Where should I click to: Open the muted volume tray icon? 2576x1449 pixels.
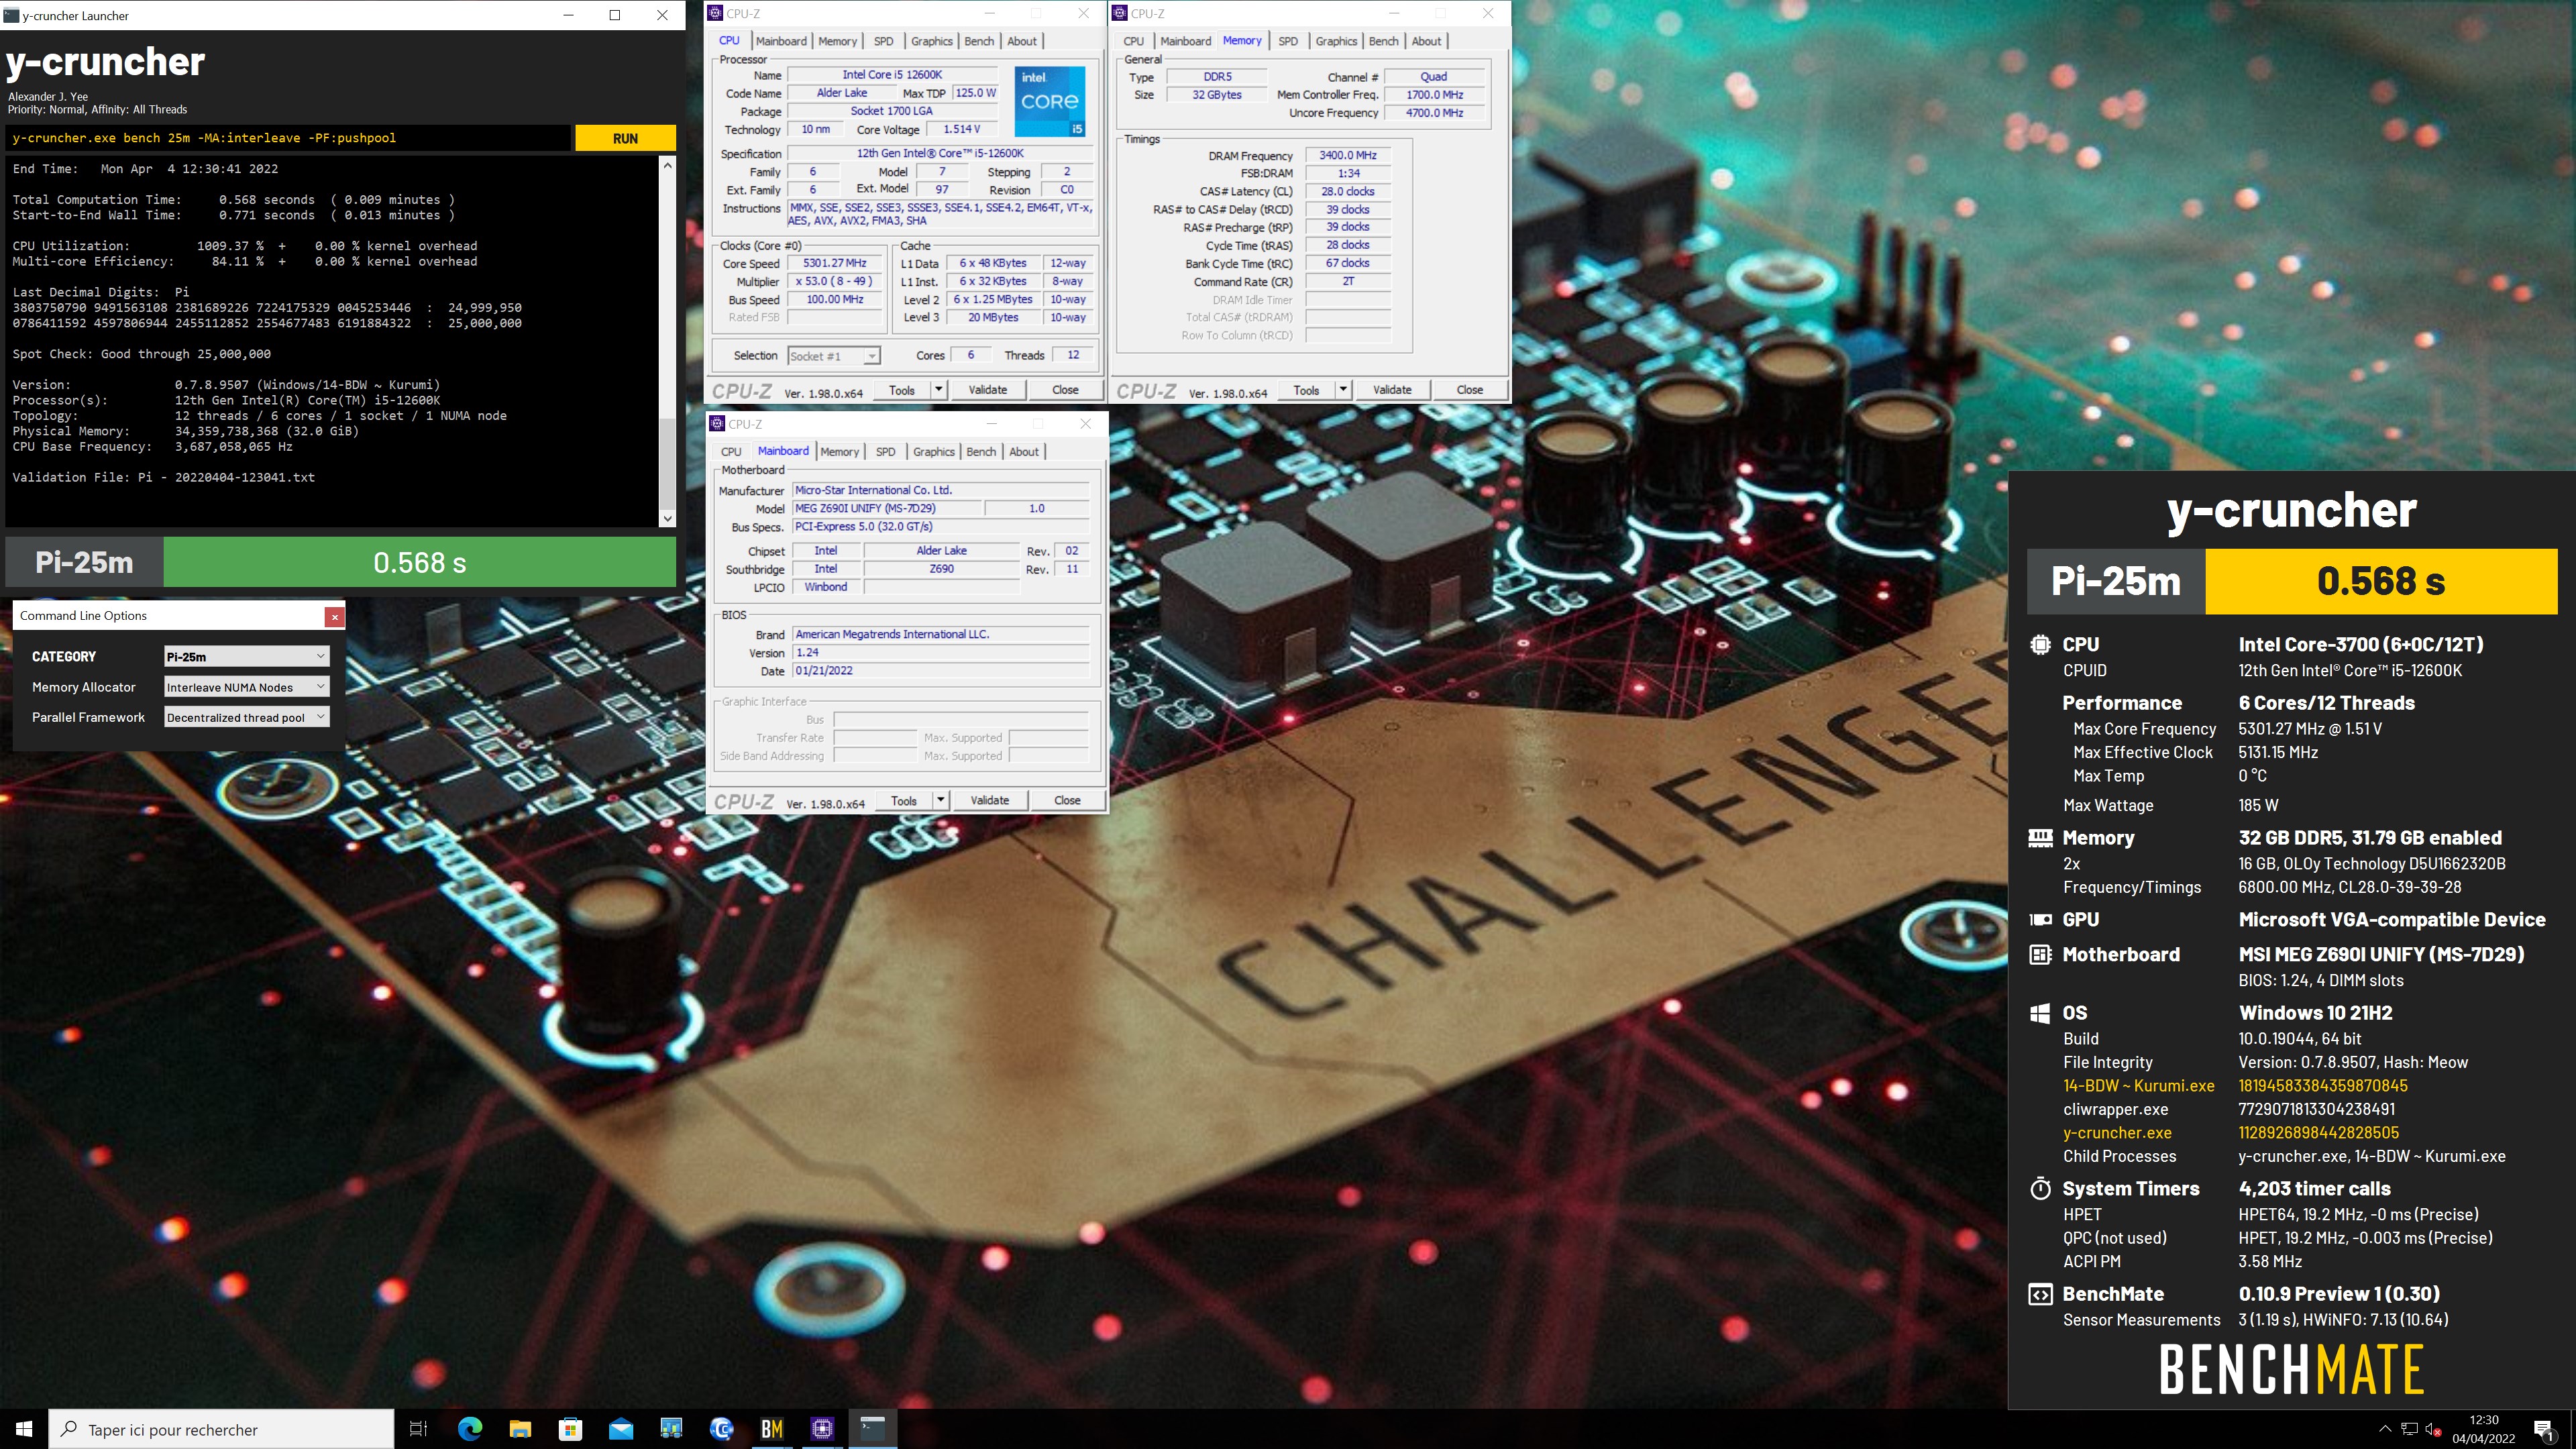pos(2434,1429)
